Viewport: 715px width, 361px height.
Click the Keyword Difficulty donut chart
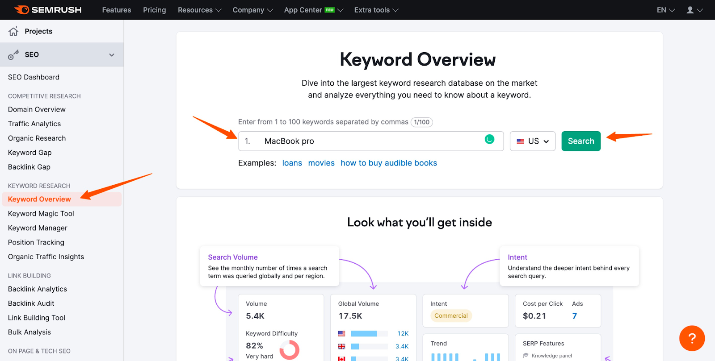coord(290,350)
